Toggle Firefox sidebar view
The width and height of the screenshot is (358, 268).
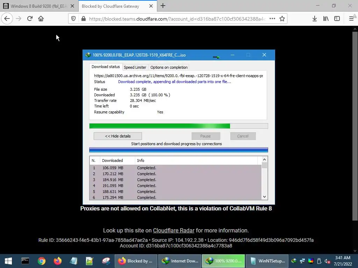[337, 19]
